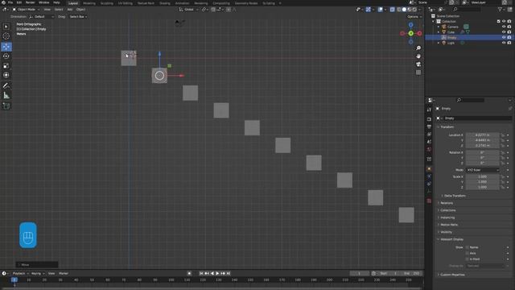This screenshot has width=515, height=290.
Task: Switch to the Animation workspace tab
Action: [183, 3]
